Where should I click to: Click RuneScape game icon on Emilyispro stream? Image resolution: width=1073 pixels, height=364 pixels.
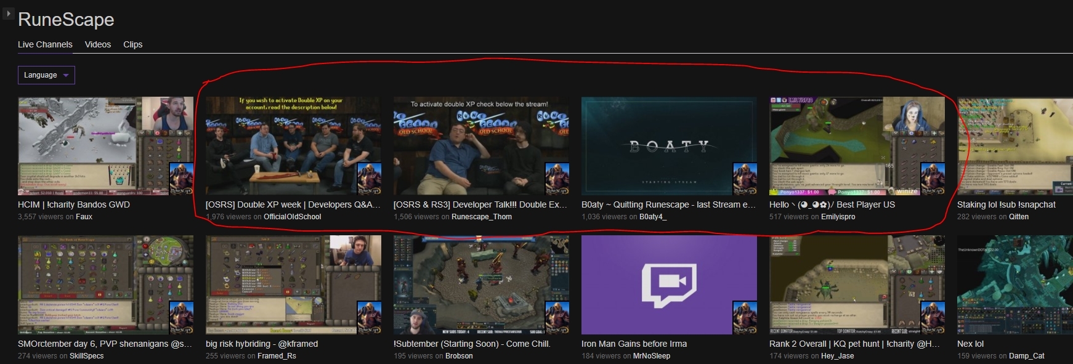coord(933,179)
